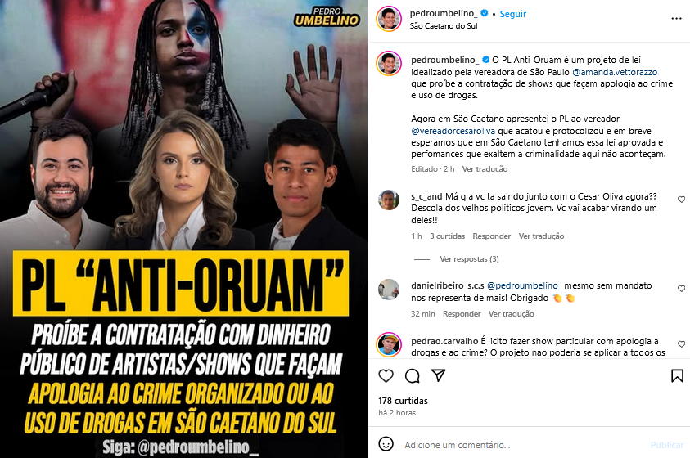The image size is (690, 458).
Task: Open comments via the speech bubble icon
Action: [413, 376]
